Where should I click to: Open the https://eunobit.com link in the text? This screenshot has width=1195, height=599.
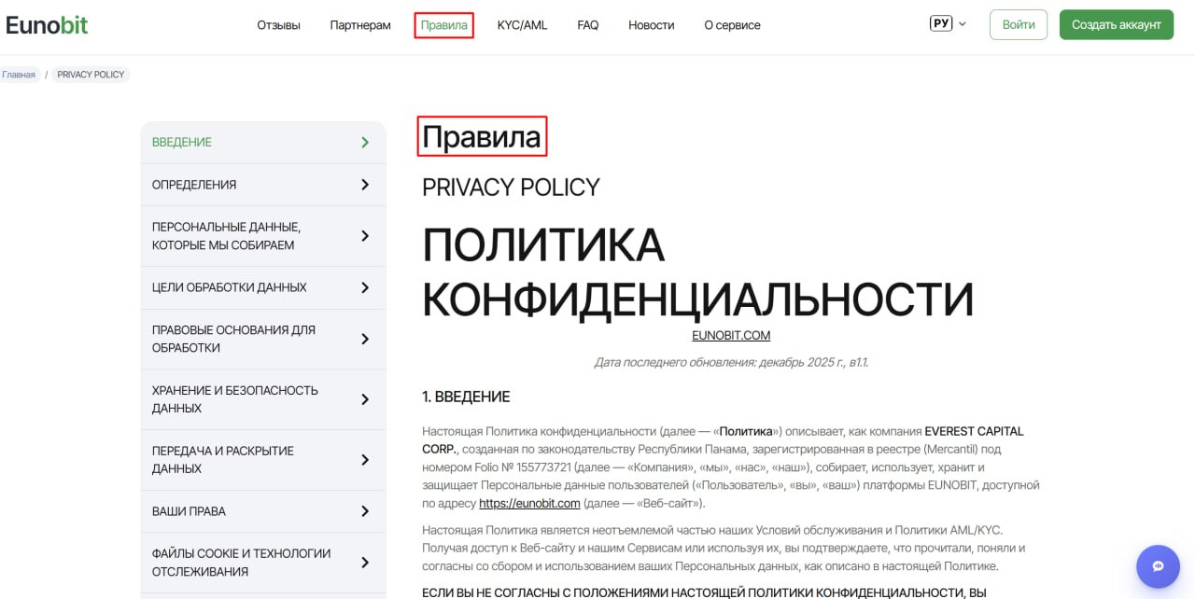point(529,503)
